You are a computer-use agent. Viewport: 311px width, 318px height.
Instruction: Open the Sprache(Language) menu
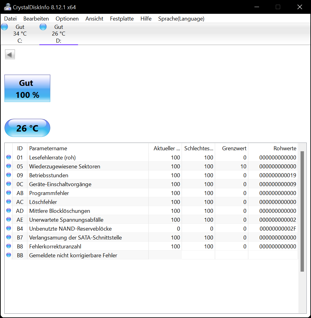click(181, 19)
